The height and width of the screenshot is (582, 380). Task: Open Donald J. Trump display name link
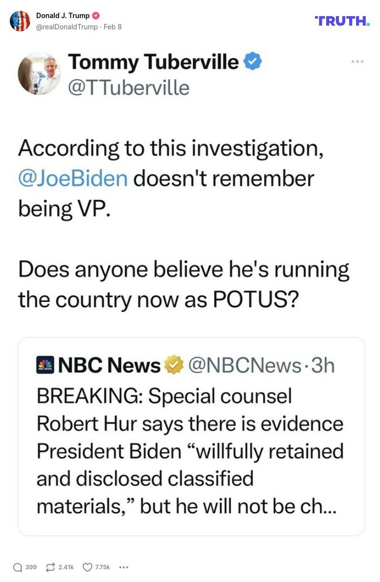(x=63, y=16)
